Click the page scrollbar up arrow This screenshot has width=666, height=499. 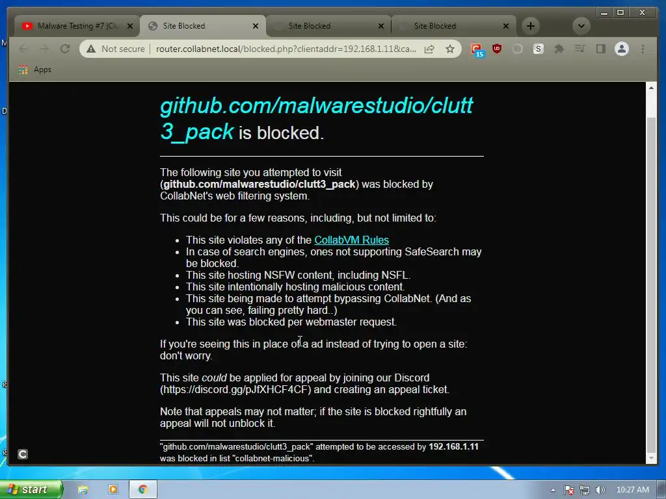coord(651,88)
